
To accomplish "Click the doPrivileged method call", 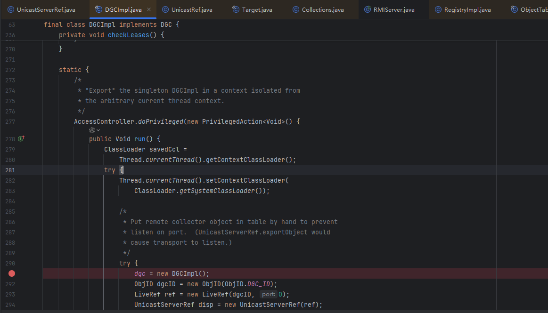I will tap(160, 121).
